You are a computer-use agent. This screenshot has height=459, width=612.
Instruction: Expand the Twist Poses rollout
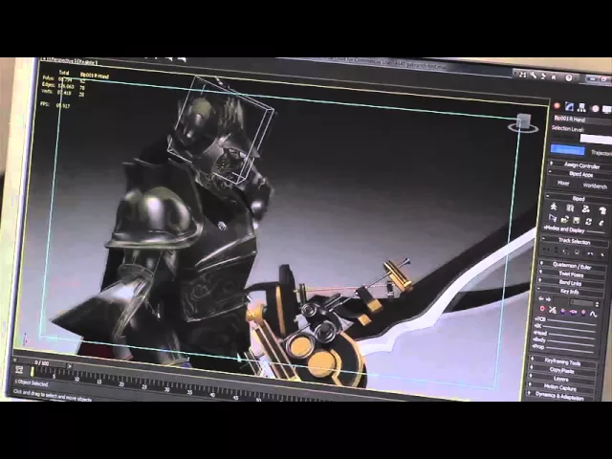tap(572, 274)
